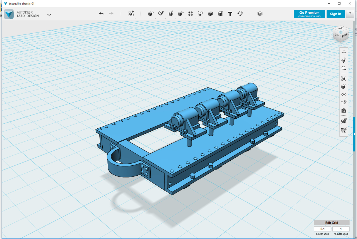
Task: Click the Edit Grid button
Action: (x=332, y=223)
